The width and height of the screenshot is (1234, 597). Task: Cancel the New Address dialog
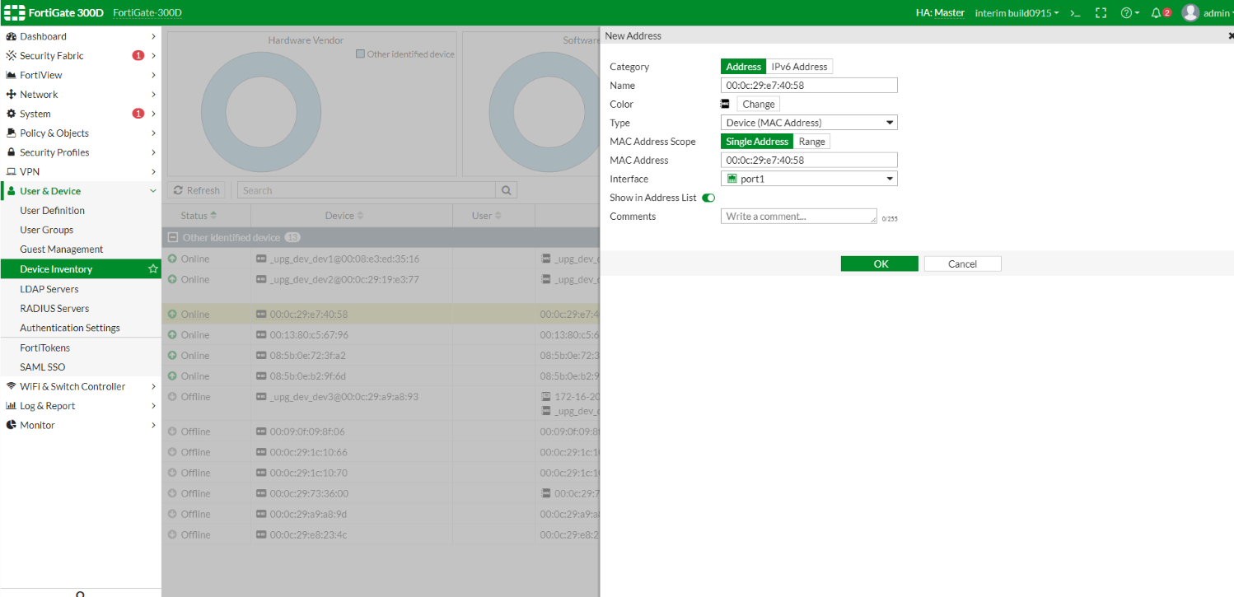[962, 264]
